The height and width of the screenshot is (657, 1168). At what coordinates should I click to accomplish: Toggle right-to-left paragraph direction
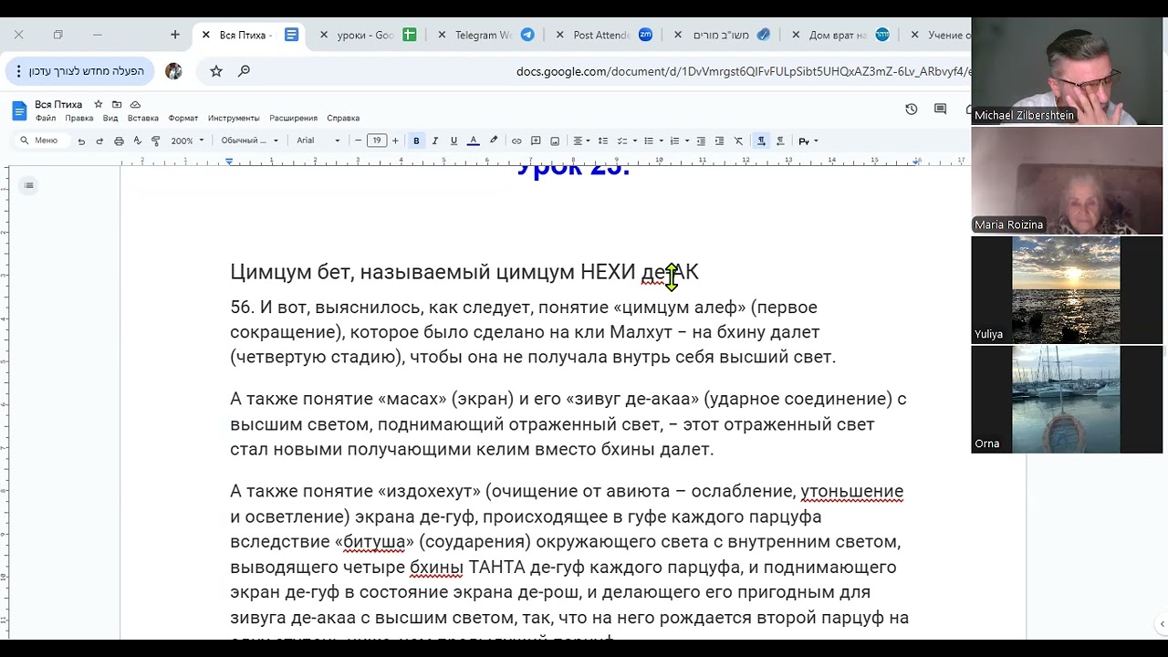(x=780, y=141)
